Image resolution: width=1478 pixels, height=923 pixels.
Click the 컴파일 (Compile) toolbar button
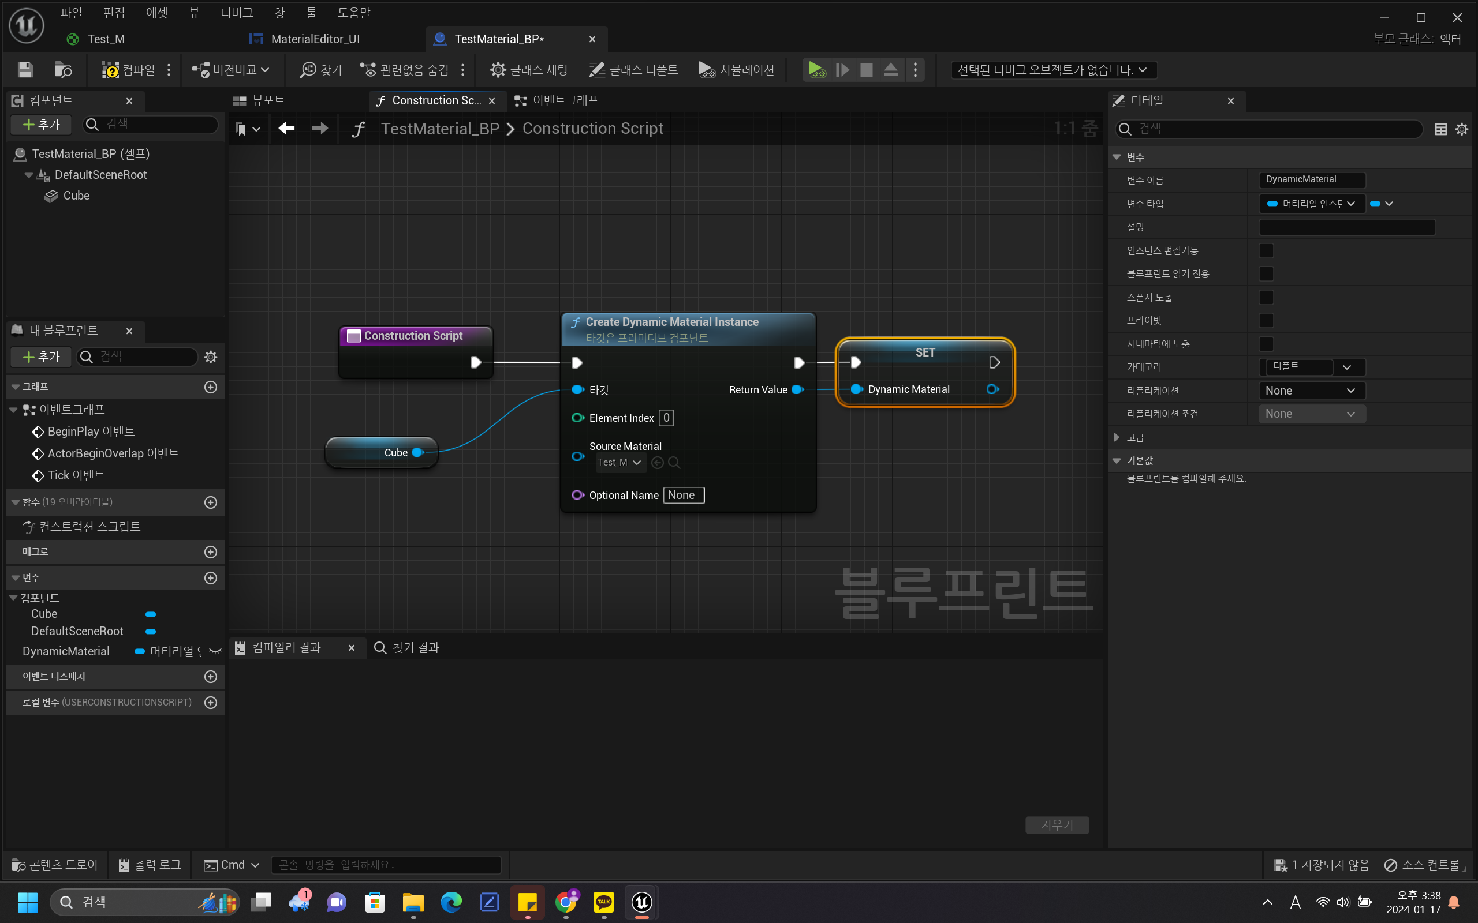pos(129,70)
